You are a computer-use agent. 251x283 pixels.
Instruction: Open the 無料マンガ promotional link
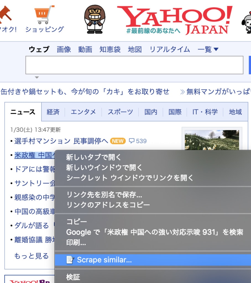coord(218,92)
